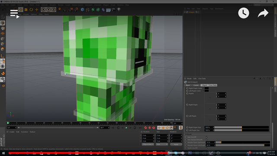Image resolution: width=277 pixels, height=156 pixels.
Task: Add a light with bulb icon
Action: (119, 10)
